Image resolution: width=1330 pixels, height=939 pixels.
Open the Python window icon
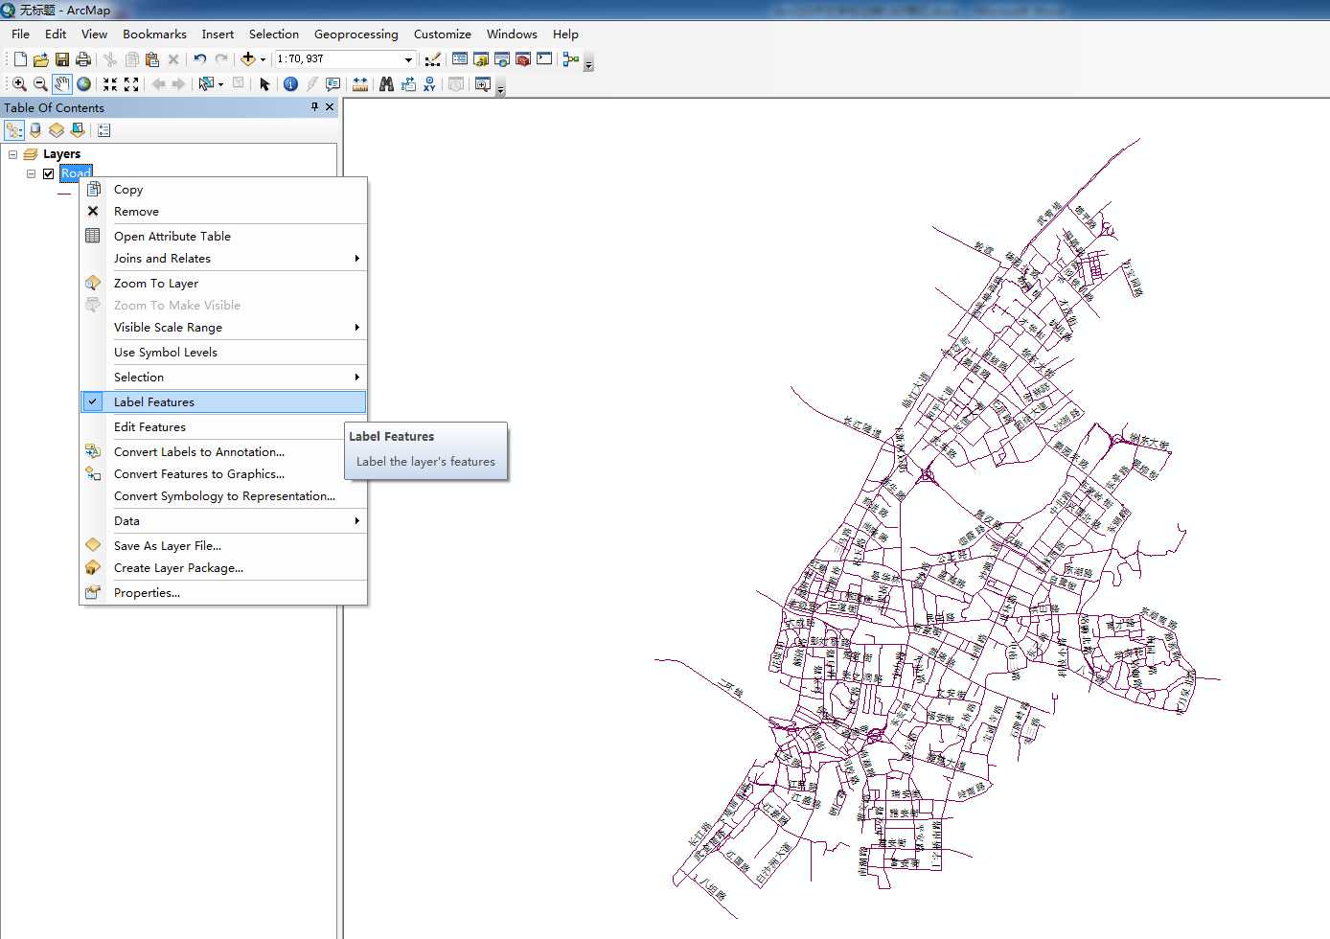point(544,59)
